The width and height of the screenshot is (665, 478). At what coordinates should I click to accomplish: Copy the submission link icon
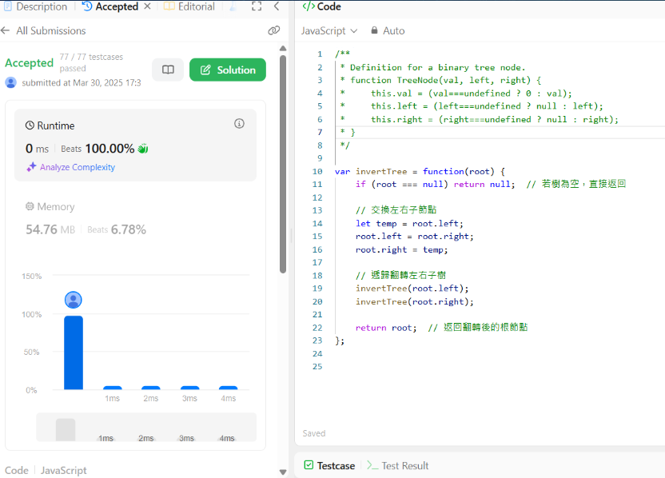(x=274, y=30)
